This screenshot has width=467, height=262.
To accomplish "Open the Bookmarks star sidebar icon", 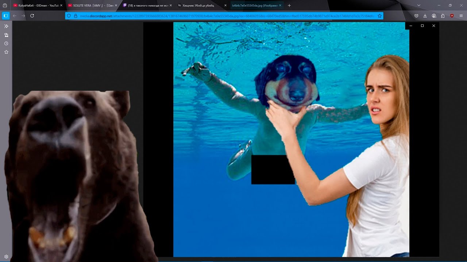I will [6, 52].
